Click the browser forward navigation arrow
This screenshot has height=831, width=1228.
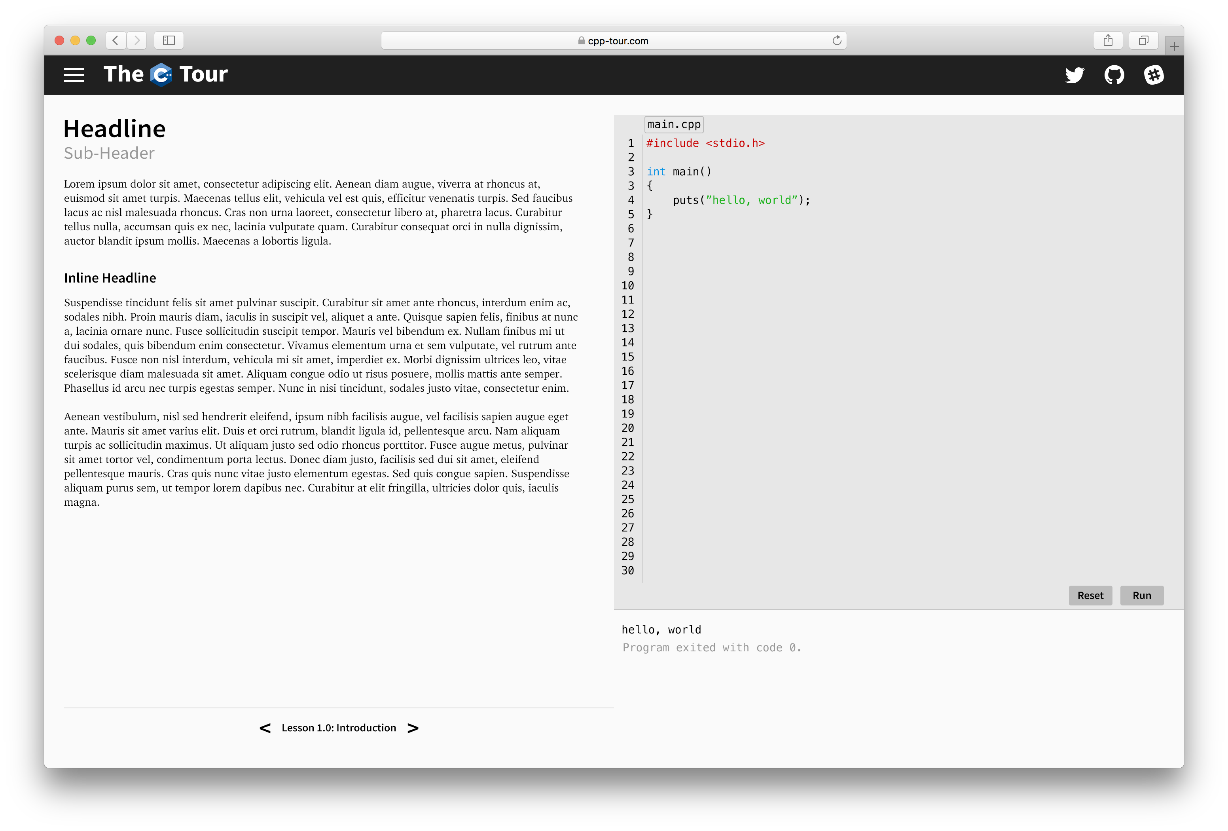pyautogui.click(x=137, y=40)
